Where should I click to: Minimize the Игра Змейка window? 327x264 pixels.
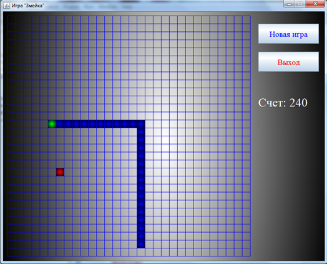(290, 4)
